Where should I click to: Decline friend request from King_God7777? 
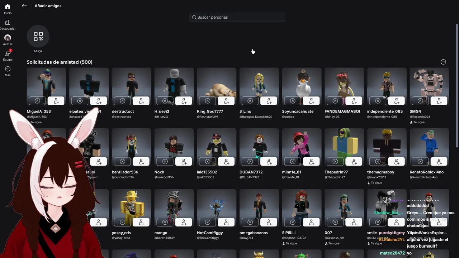point(207,101)
